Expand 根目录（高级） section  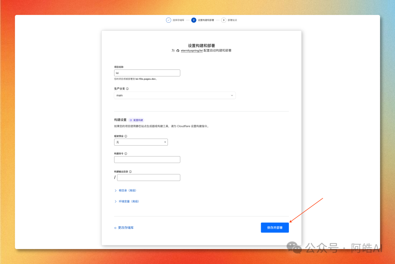point(125,191)
